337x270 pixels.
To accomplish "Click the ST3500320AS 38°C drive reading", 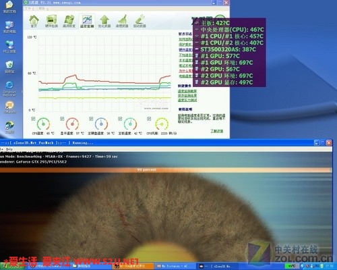I will coord(228,49).
